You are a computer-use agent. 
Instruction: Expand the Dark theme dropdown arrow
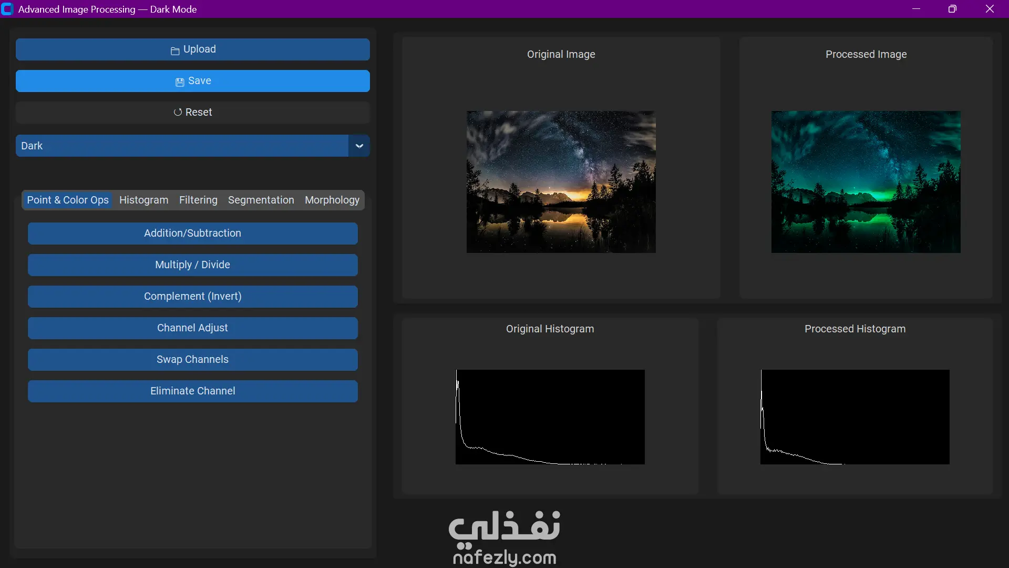point(359,146)
